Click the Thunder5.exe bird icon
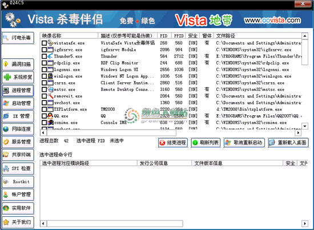Viewport: 314px width, 230px height. [50, 57]
